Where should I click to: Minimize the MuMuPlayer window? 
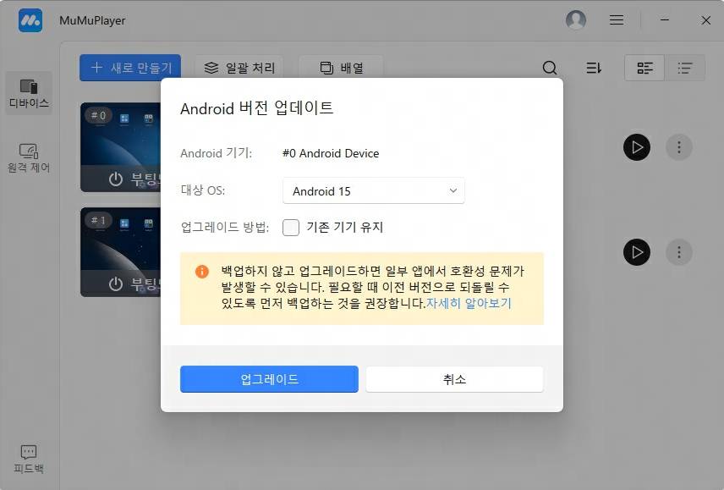(x=665, y=19)
